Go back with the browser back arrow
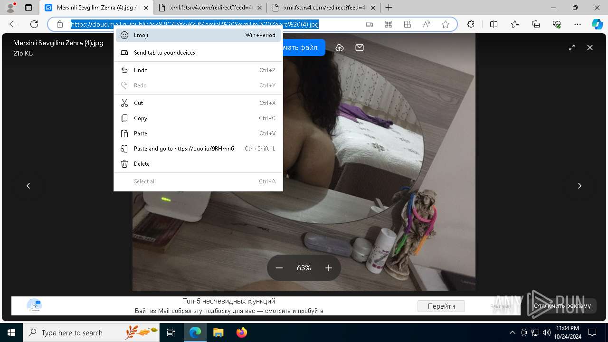 (13, 24)
